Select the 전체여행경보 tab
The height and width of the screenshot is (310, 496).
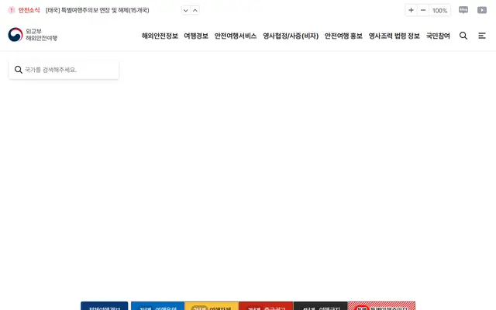tap(105, 306)
